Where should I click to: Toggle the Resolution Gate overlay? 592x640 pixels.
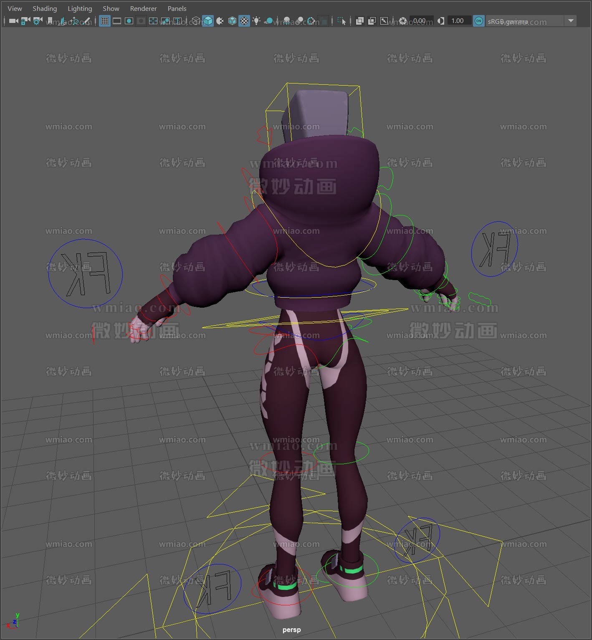pos(129,21)
